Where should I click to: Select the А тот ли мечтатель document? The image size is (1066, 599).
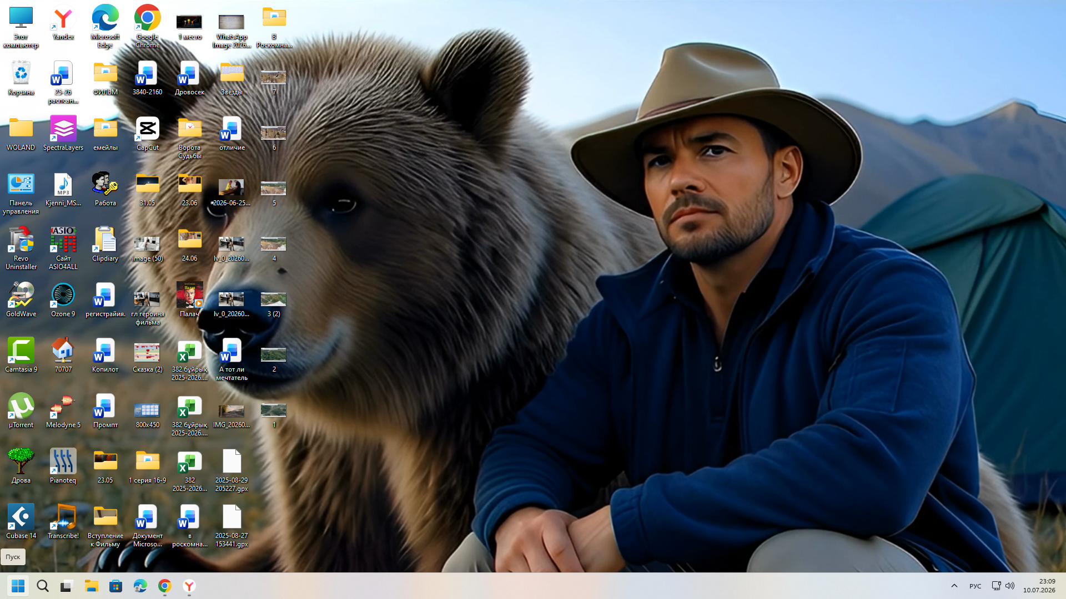pyautogui.click(x=232, y=359)
